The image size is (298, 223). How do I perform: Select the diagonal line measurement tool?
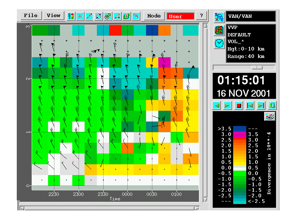click(89, 16)
